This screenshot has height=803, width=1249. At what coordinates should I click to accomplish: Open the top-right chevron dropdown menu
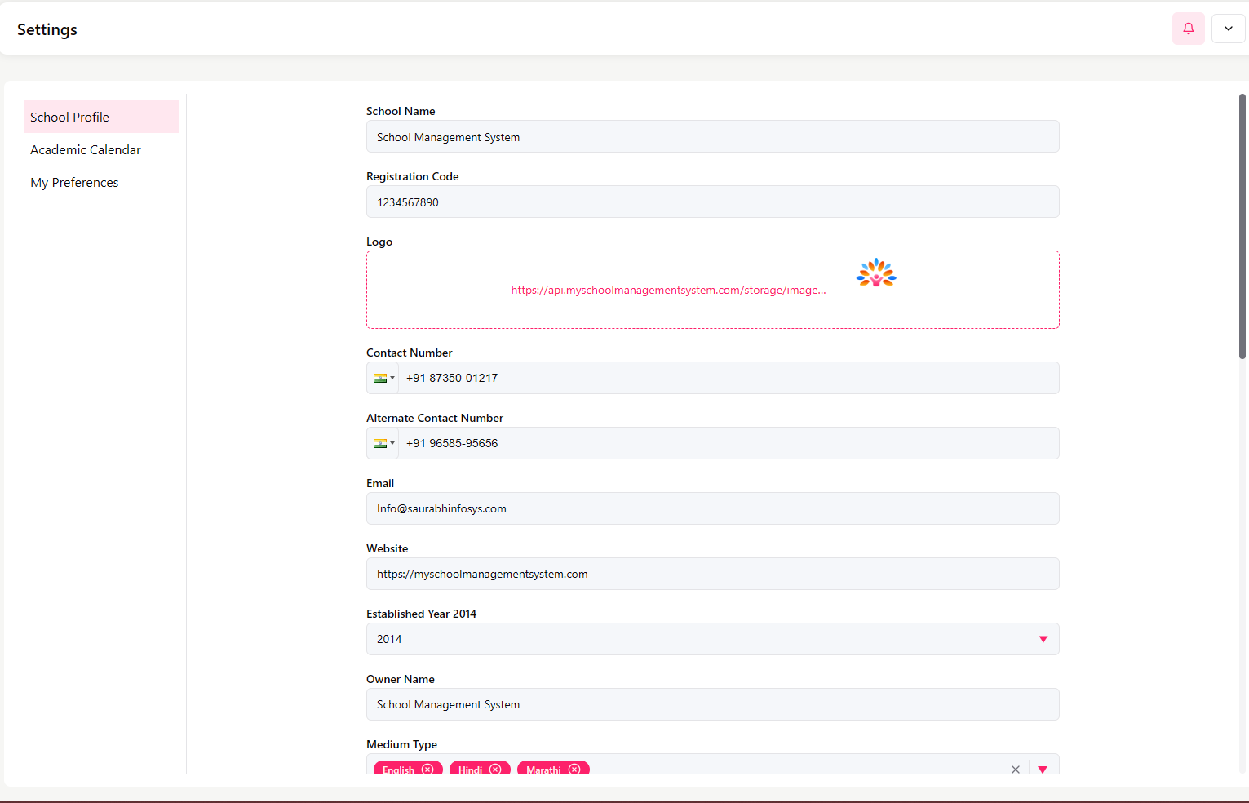(1228, 29)
